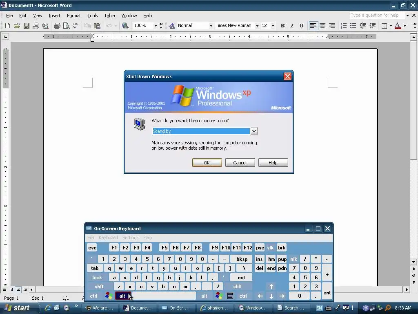Click Increase Indent icon
This screenshot has height=314, width=418.
click(x=372, y=26)
